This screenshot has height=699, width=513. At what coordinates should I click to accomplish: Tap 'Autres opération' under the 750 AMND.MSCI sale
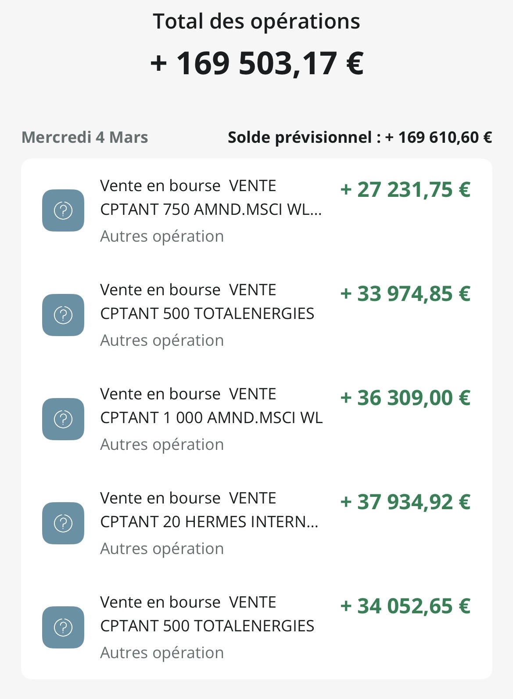[162, 236]
